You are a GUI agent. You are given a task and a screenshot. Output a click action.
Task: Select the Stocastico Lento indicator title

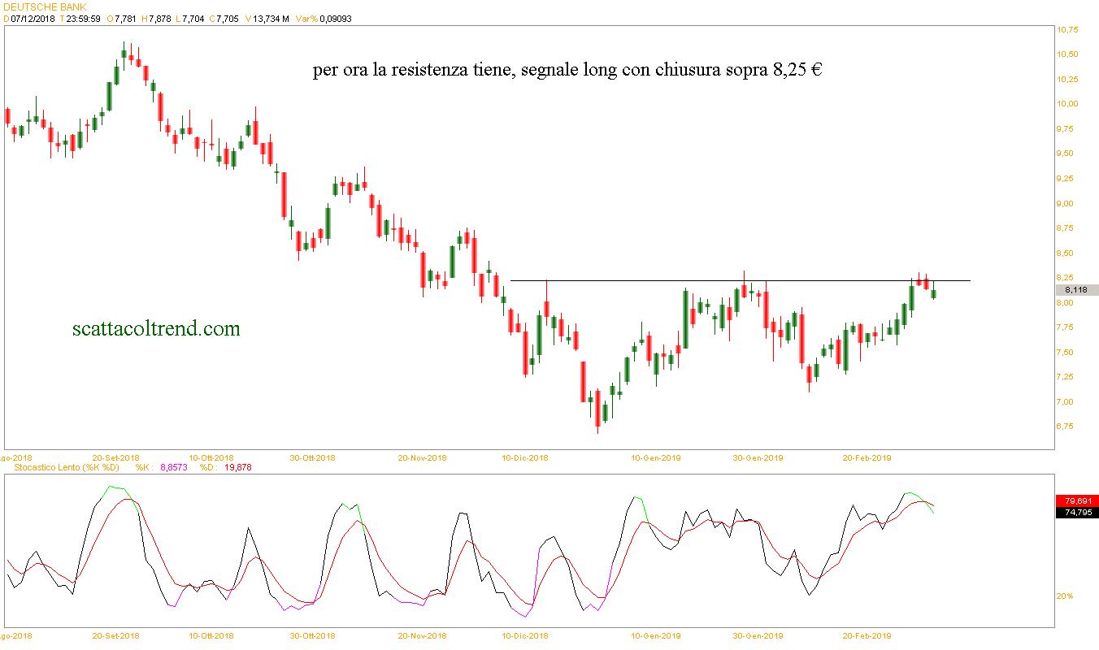click(x=67, y=467)
